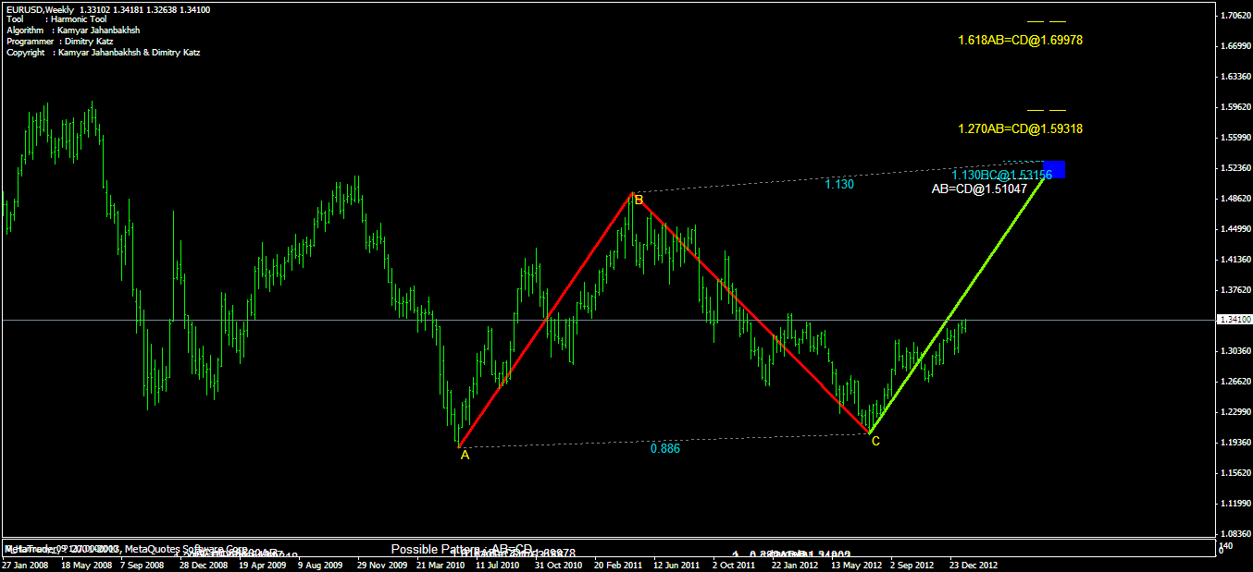The image size is (1253, 572).
Task: Click the 20 Feb 2011 date label
Action: pos(618,565)
